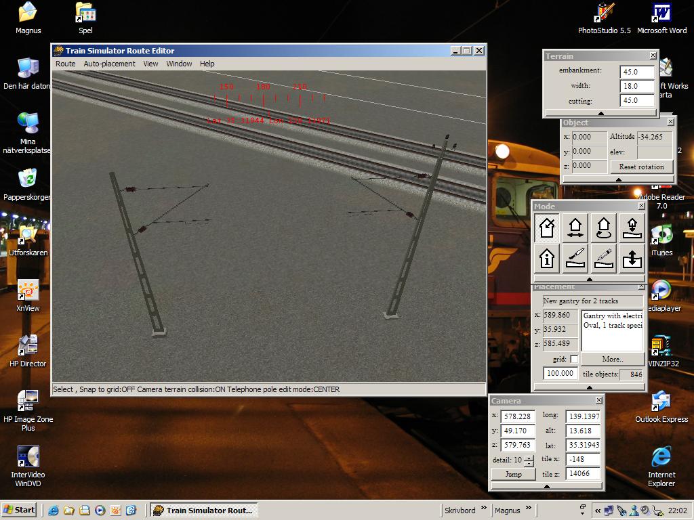Click the embankment value field
Viewport: 694px width, 520px height.
[x=637, y=71]
